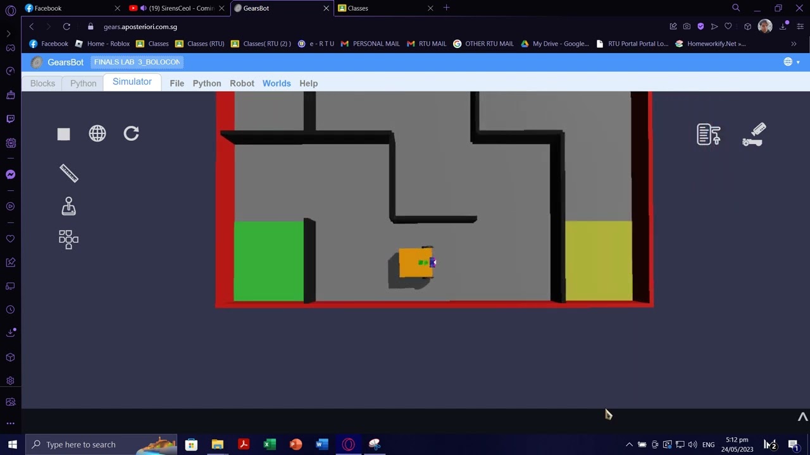810x455 pixels.
Task: Open GX Corner gamepad sidebar icon
Action: pyautogui.click(x=10, y=48)
